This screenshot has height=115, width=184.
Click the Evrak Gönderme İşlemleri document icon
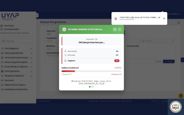point(2,67)
